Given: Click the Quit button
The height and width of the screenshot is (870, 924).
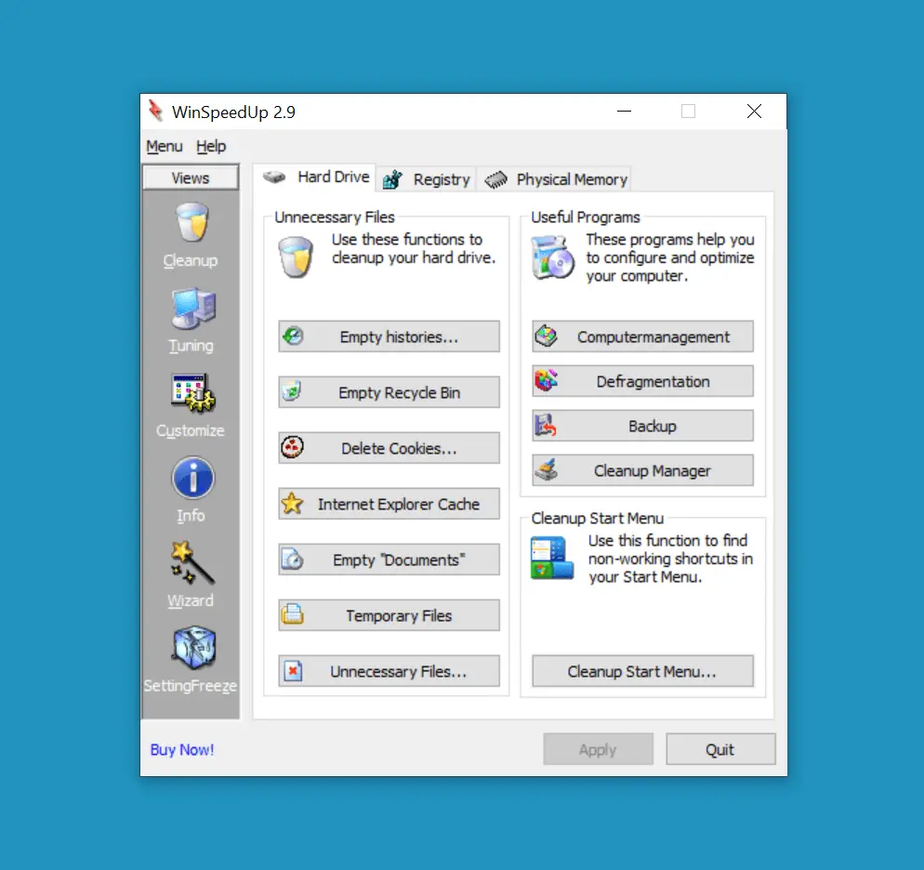Looking at the screenshot, I should point(720,749).
